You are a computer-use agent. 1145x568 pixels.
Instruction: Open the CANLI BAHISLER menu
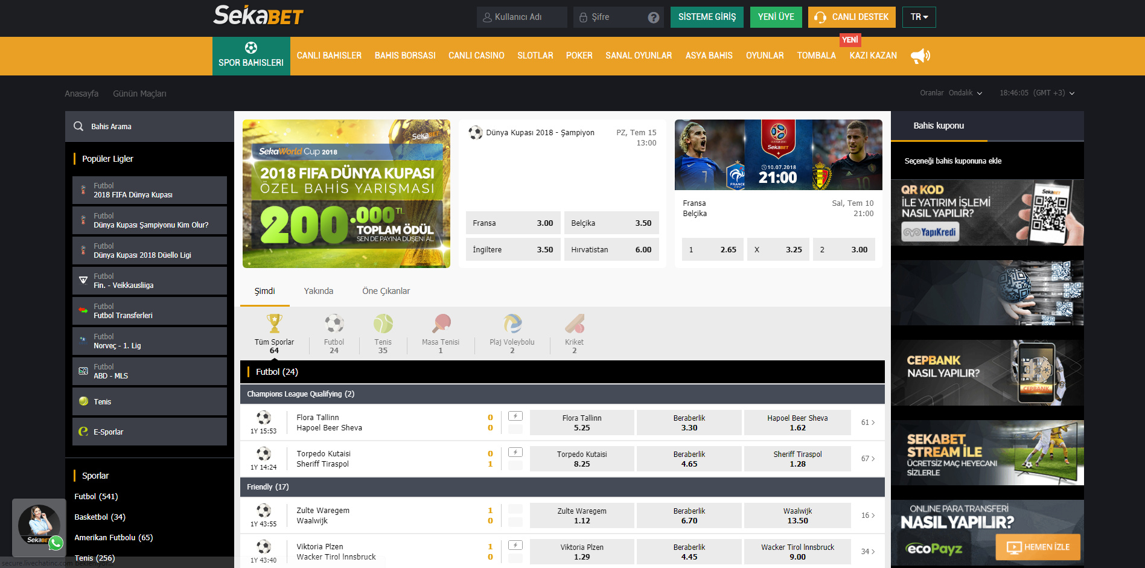click(329, 56)
